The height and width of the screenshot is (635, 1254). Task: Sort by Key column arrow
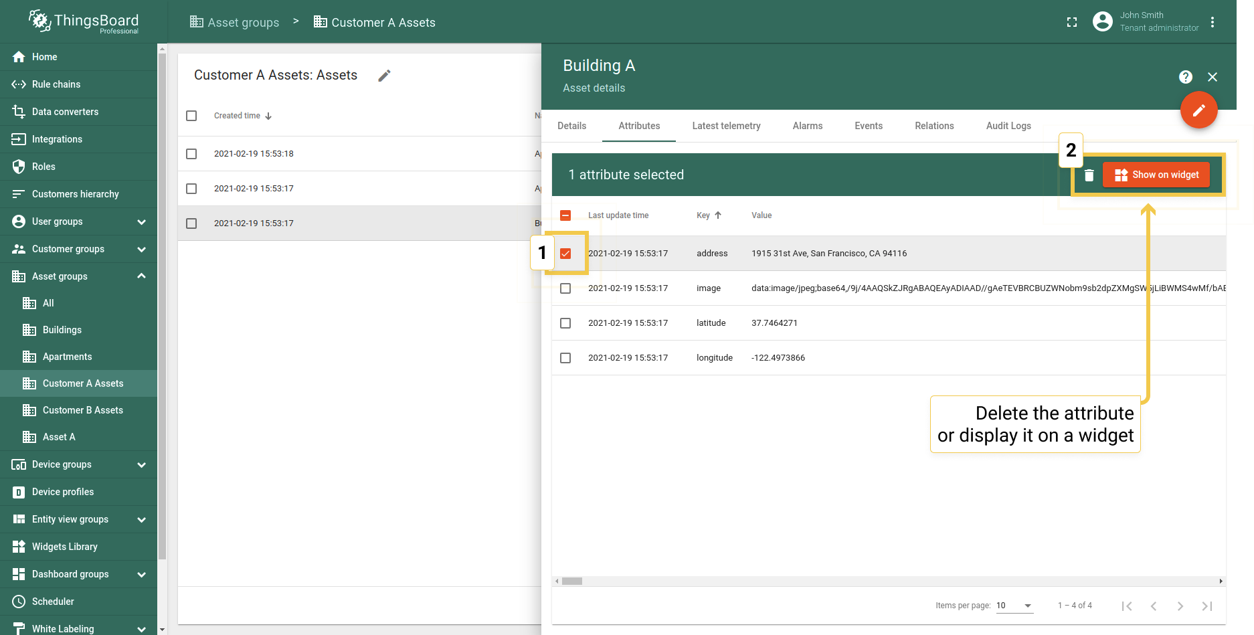pos(718,215)
